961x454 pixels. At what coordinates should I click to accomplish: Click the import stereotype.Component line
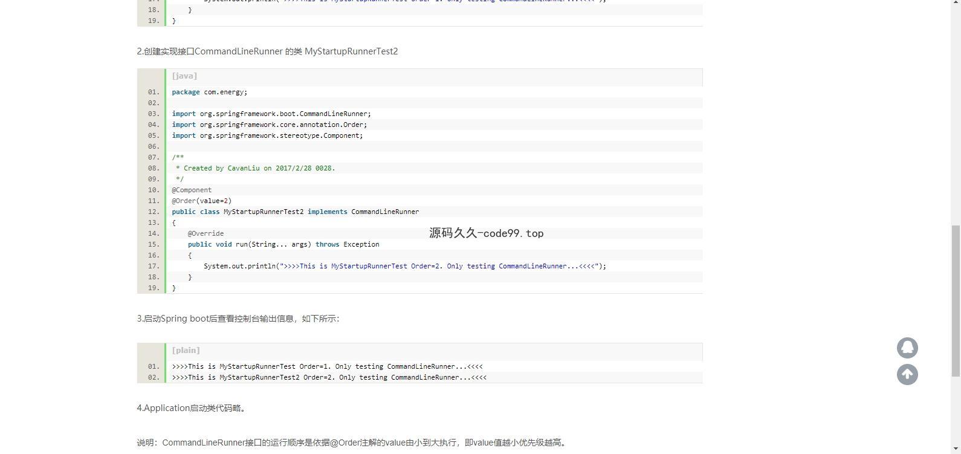267,135
